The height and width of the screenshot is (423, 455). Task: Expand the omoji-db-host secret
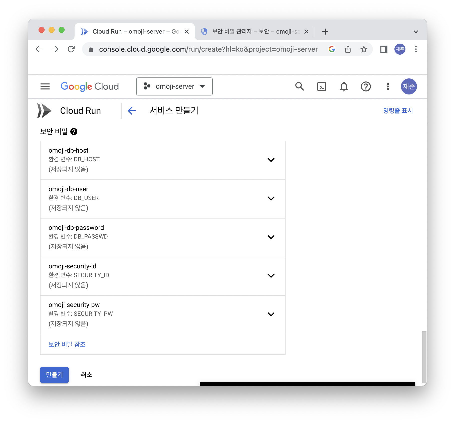tap(271, 160)
